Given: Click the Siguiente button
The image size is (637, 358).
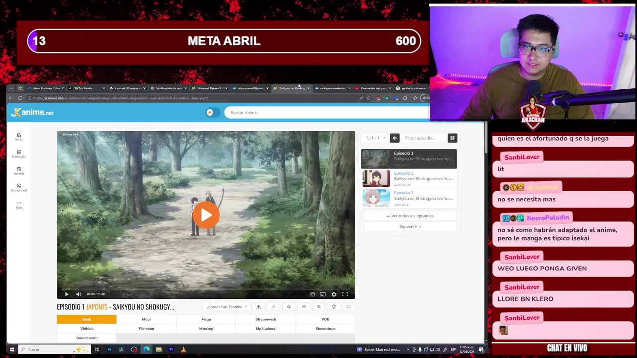Looking at the screenshot, I should pyautogui.click(x=410, y=227).
